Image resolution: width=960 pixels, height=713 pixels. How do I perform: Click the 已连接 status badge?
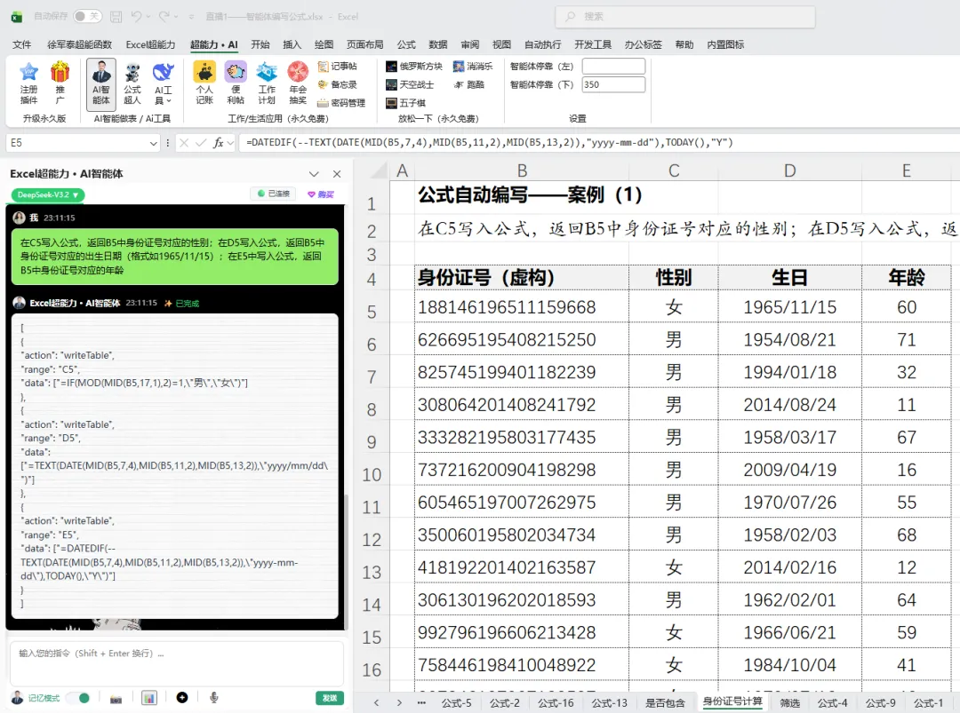click(x=273, y=194)
